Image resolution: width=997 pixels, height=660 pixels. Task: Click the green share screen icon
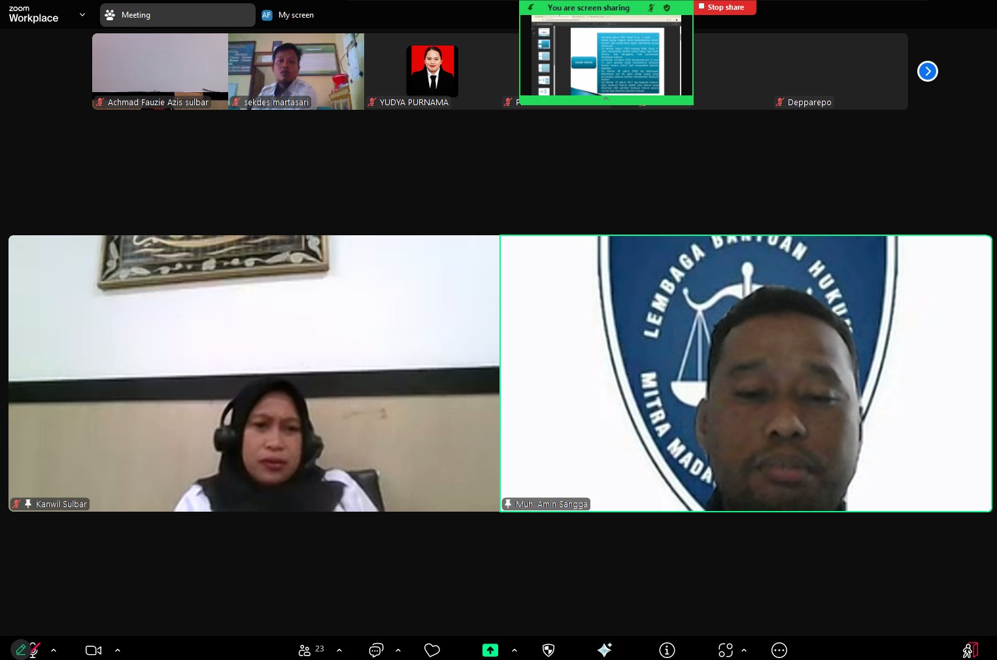[x=490, y=650]
